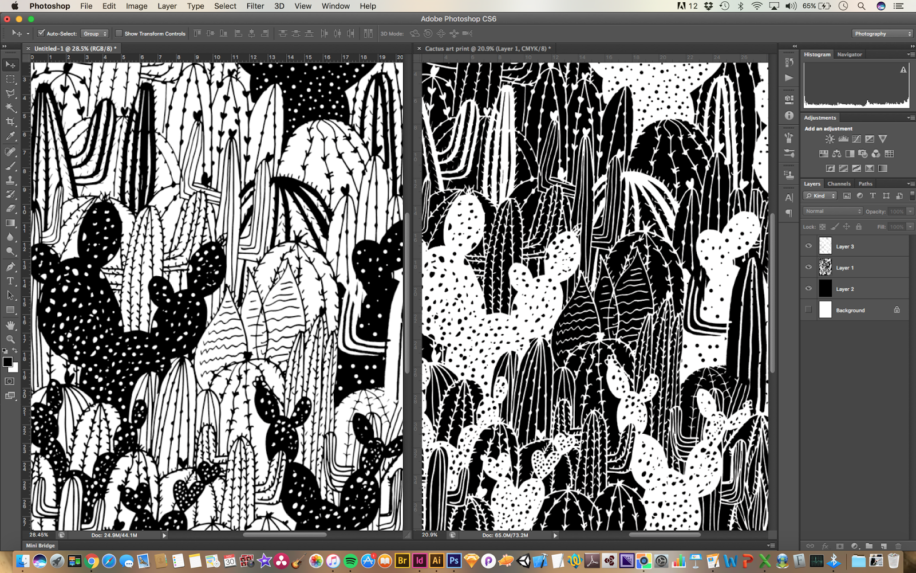Open the Layer menu
Image resolution: width=916 pixels, height=573 pixels.
point(167,6)
